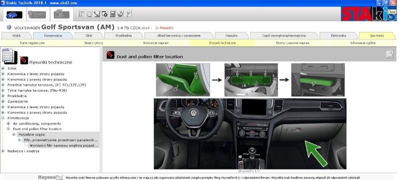Select Silnik in the tree
This screenshot has width=401, height=180.
[x=12, y=68]
